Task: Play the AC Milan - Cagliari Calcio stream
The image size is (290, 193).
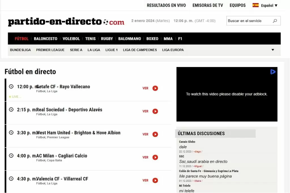Action: [x=155, y=157]
